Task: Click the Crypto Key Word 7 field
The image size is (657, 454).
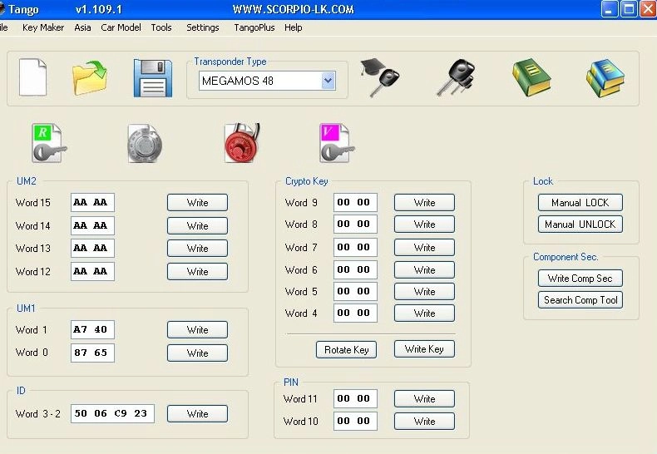Action: [x=355, y=248]
